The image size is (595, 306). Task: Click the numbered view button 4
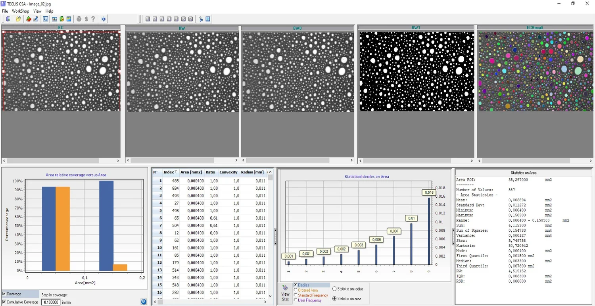169,19
